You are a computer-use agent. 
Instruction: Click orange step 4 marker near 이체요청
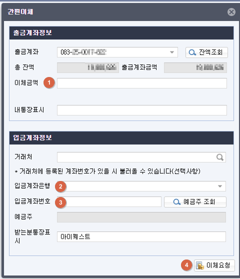point(186,265)
